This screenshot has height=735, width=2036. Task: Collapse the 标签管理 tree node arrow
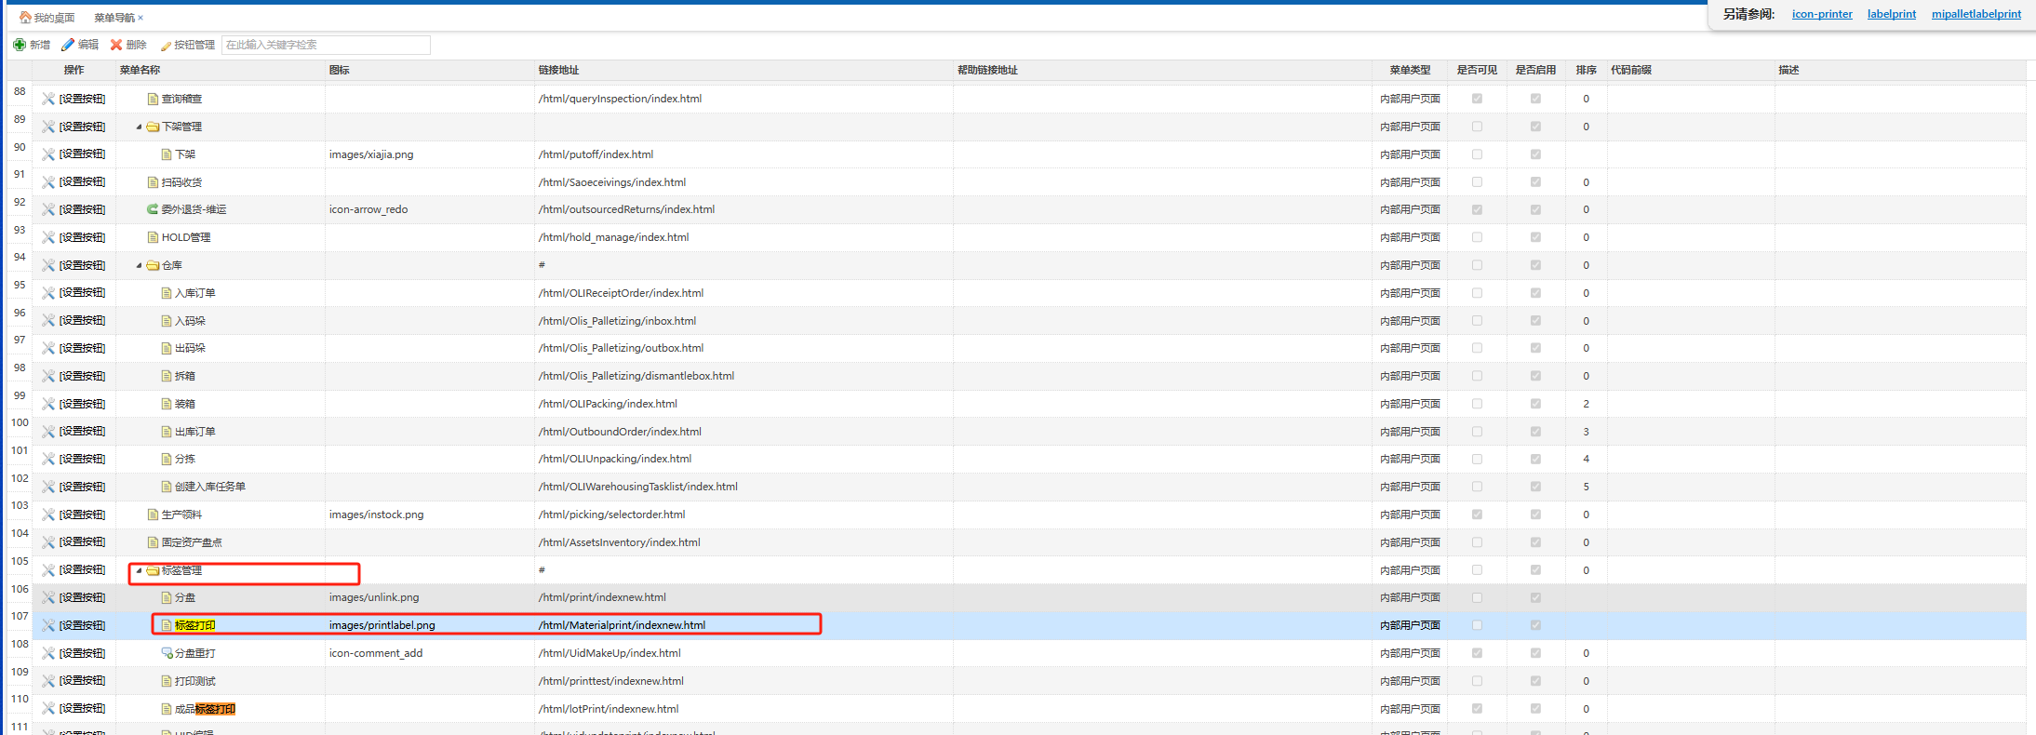[x=140, y=570]
